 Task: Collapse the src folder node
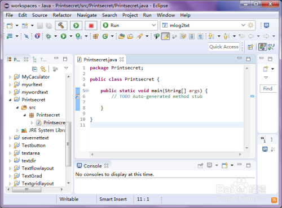point(17,107)
